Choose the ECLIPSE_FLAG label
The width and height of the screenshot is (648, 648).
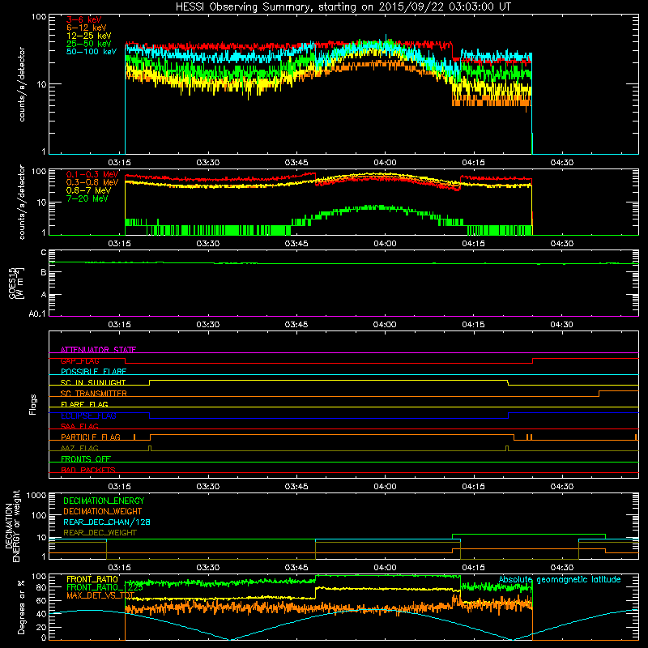click(88, 416)
